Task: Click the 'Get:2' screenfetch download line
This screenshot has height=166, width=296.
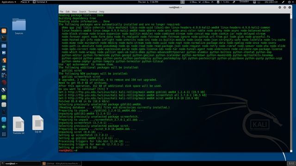Action: [133, 95]
